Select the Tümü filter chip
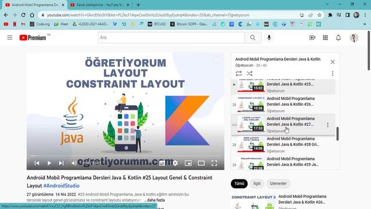Screen dimensions: 371x209 click(239, 183)
